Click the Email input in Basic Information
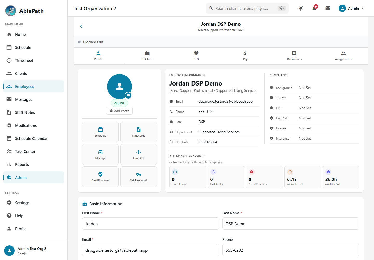Screen dimensions: 374x260 click(x=151, y=250)
